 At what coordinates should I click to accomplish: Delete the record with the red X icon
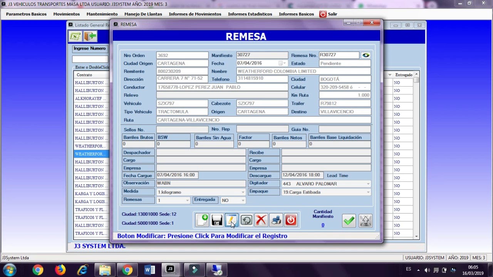click(x=261, y=220)
